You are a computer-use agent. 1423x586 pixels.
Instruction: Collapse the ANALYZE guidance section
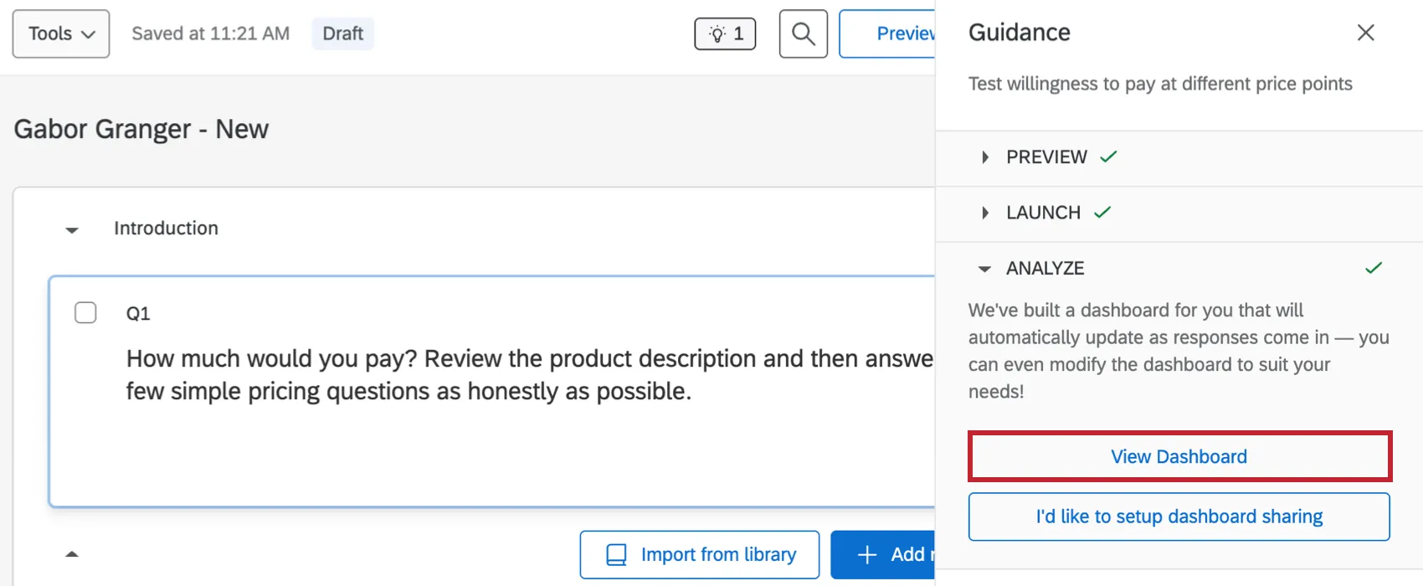(x=984, y=269)
